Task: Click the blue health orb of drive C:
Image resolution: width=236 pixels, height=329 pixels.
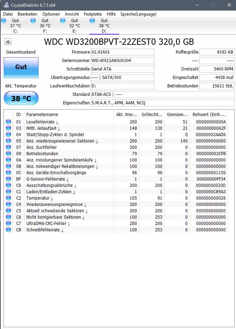Action: pos(4,20)
